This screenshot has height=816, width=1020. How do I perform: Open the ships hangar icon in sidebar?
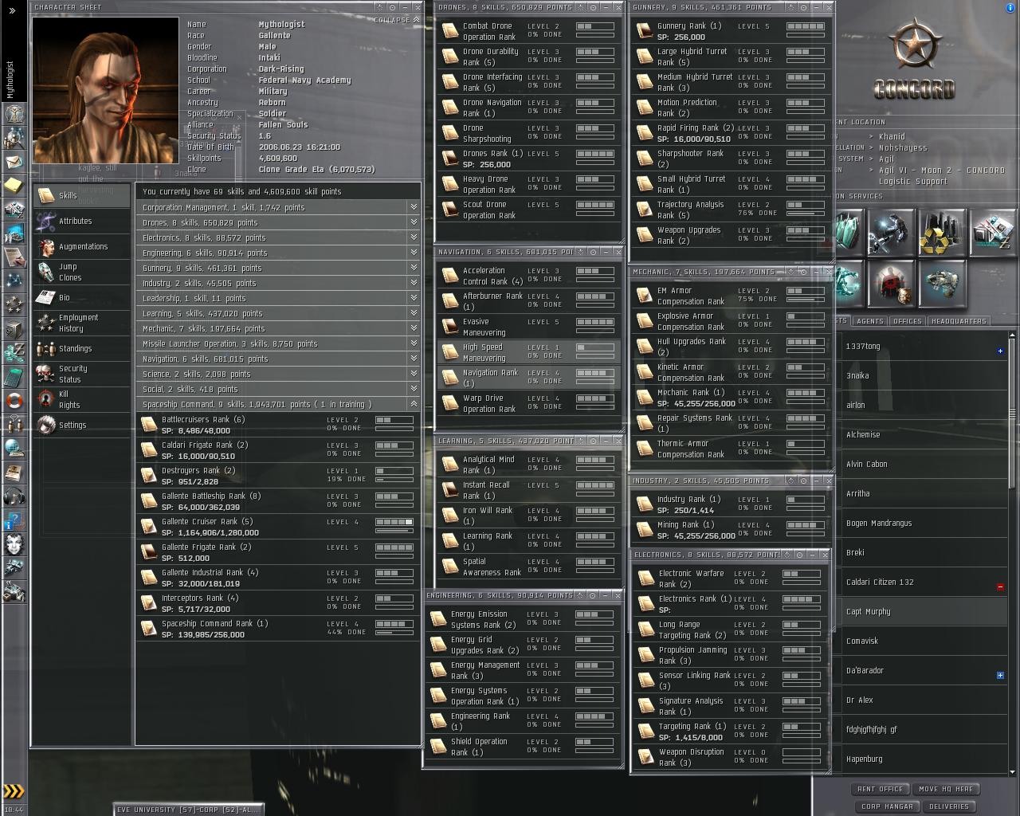[x=14, y=569]
